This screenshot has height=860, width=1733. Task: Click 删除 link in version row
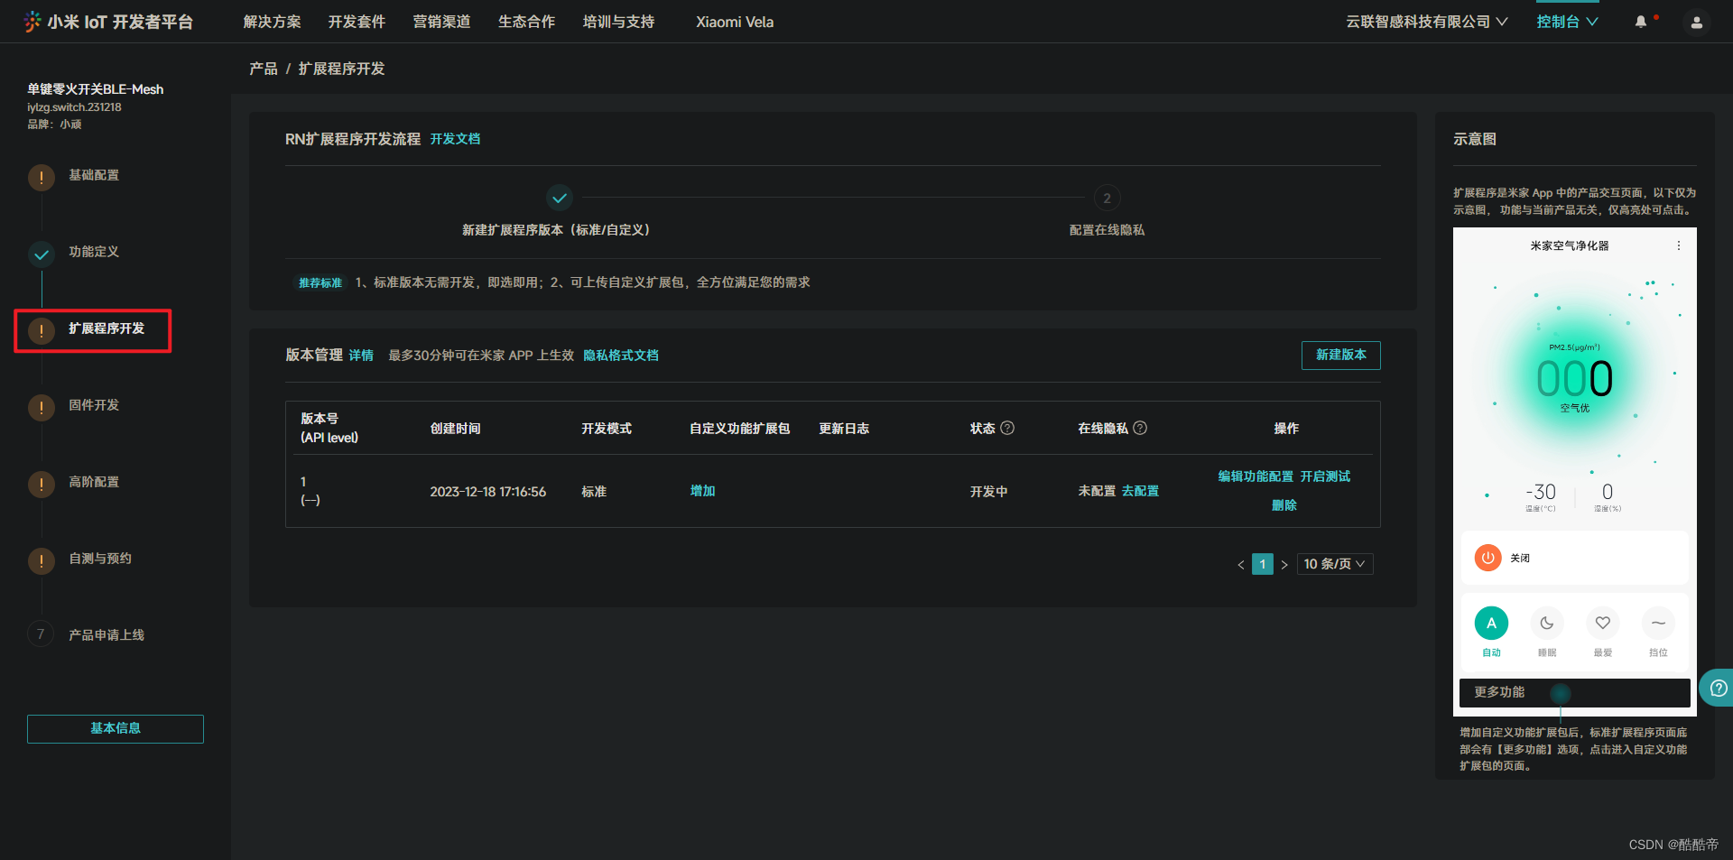pos(1284,505)
